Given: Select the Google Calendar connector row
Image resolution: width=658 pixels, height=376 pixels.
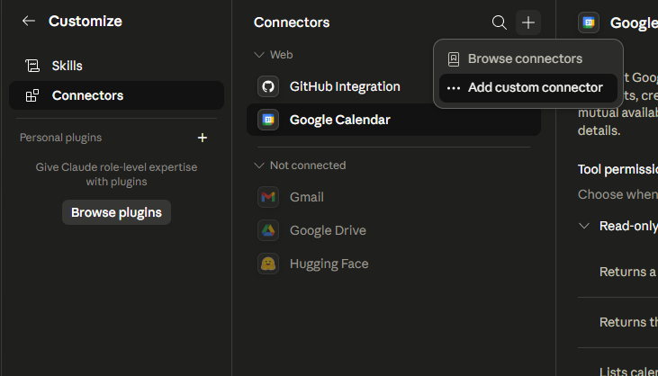Looking at the screenshot, I should pos(393,120).
